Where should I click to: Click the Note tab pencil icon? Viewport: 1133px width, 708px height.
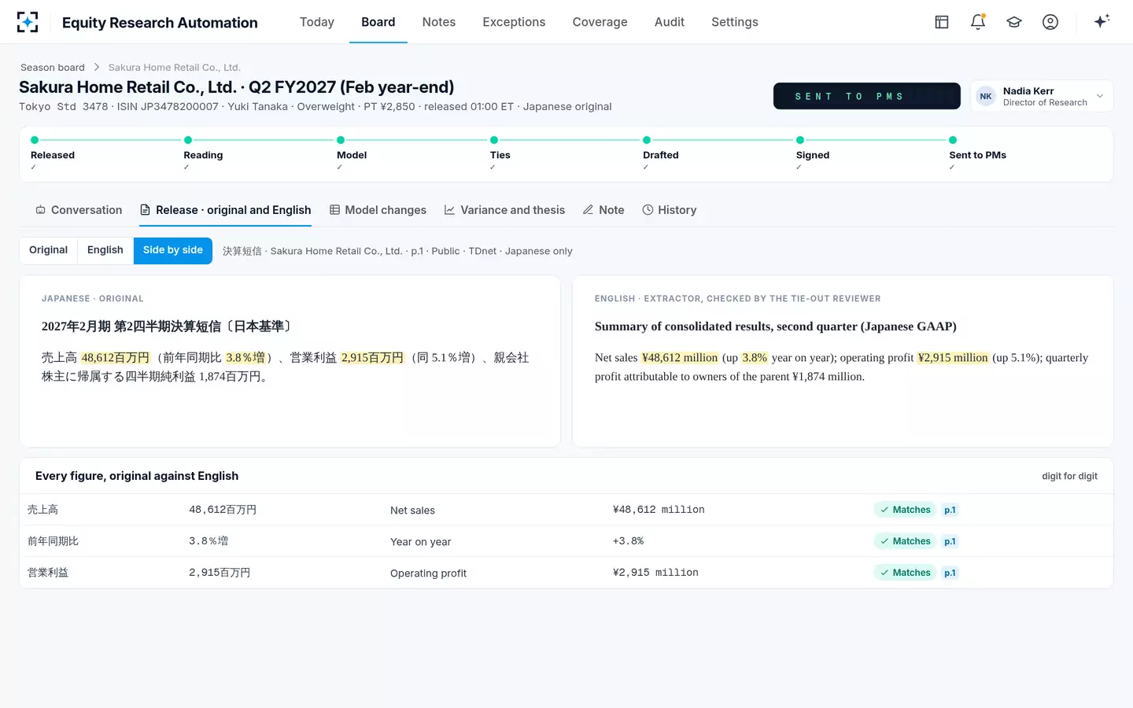pos(588,210)
